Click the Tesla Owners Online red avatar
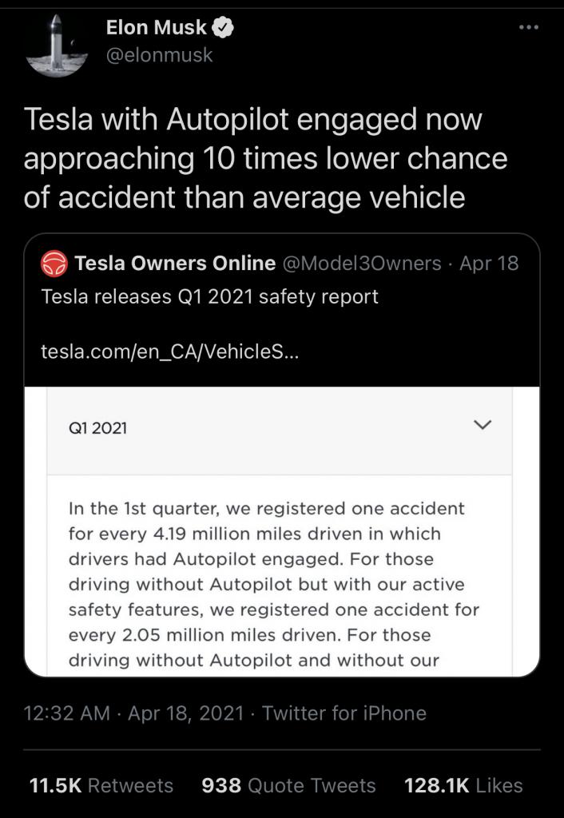This screenshot has width=564, height=818. [54, 264]
